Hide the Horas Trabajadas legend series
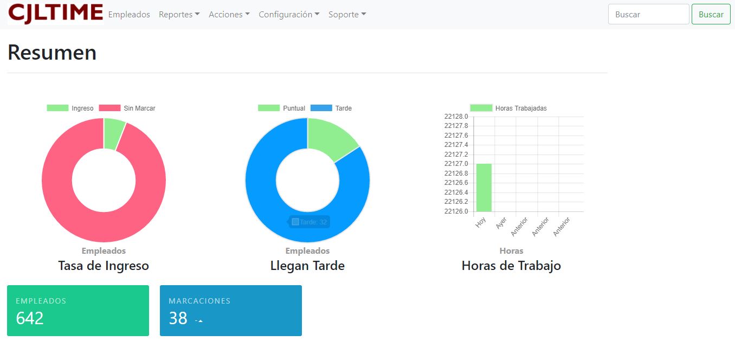The height and width of the screenshot is (341, 735). coord(508,108)
